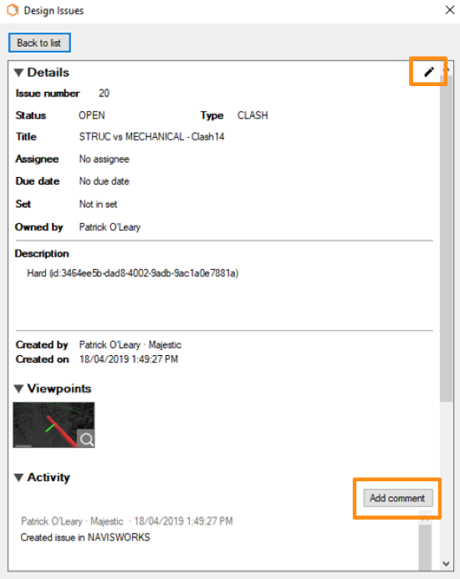Collapse the Details section triangle

19,73
